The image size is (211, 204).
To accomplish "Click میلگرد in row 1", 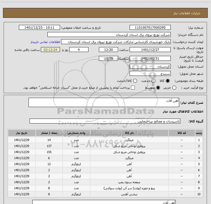I will (x=129, y=140).
